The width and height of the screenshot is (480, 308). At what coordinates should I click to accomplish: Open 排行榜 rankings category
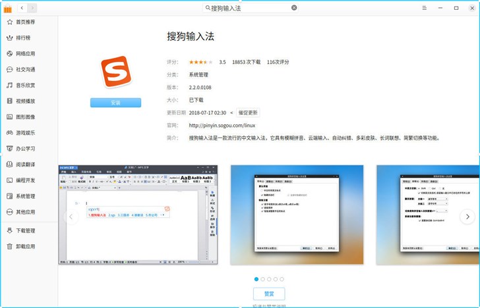(x=23, y=38)
